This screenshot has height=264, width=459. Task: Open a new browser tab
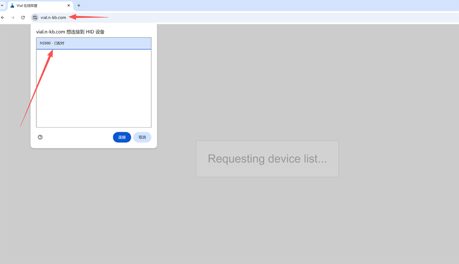pos(79,5)
